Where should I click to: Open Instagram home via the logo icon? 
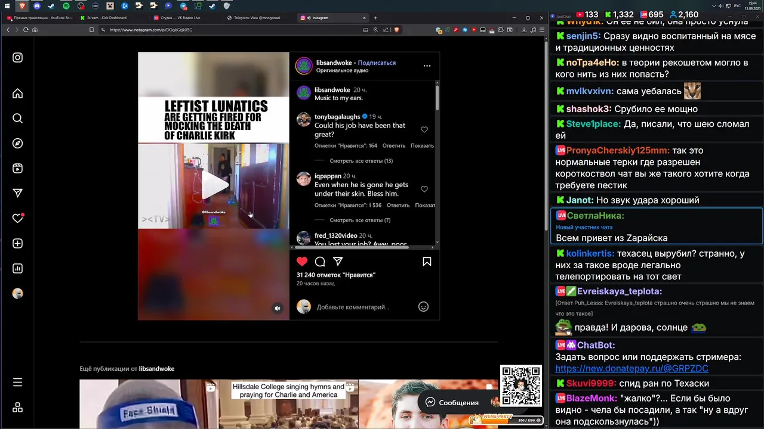17,58
